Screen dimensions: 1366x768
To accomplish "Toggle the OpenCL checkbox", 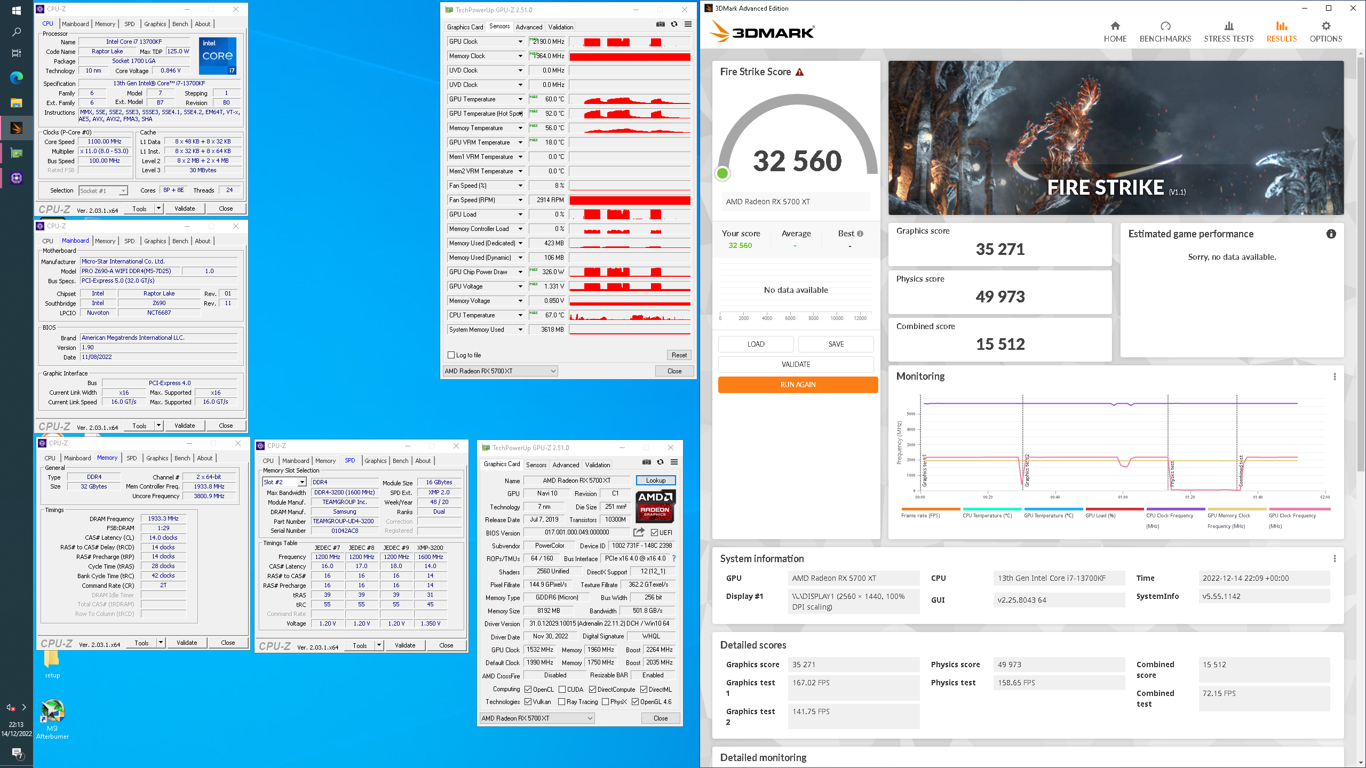I will tap(528, 689).
